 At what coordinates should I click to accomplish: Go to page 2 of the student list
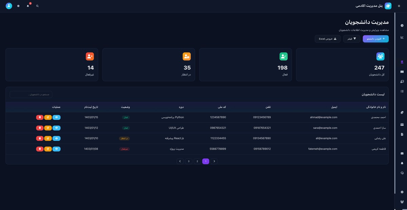[x=197, y=161]
